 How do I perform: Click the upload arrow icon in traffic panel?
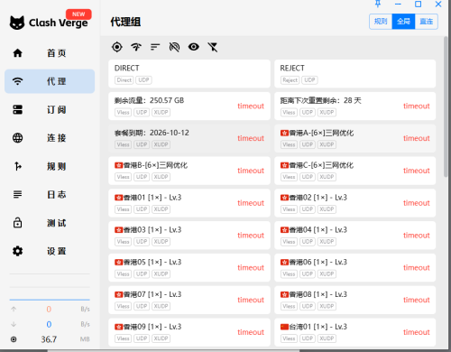click(14, 309)
